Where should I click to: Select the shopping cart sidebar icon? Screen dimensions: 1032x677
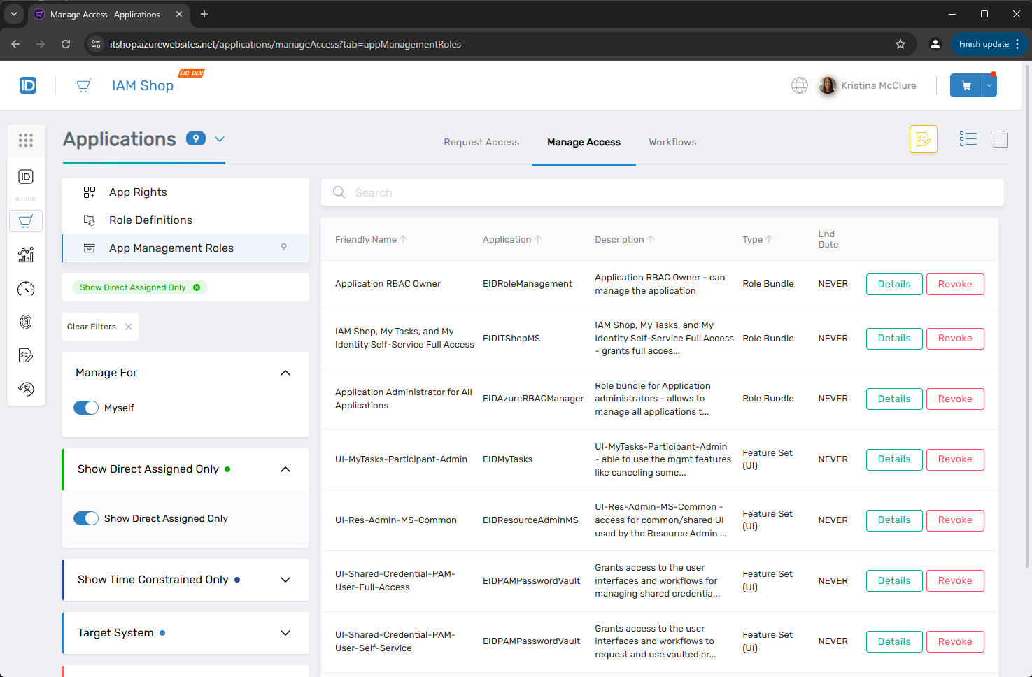point(26,221)
